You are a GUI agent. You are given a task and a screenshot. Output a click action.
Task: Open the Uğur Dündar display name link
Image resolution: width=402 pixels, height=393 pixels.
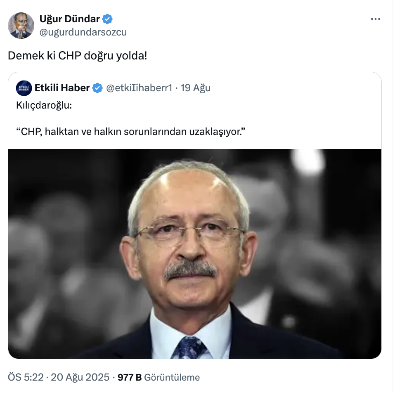[x=69, y=19]
